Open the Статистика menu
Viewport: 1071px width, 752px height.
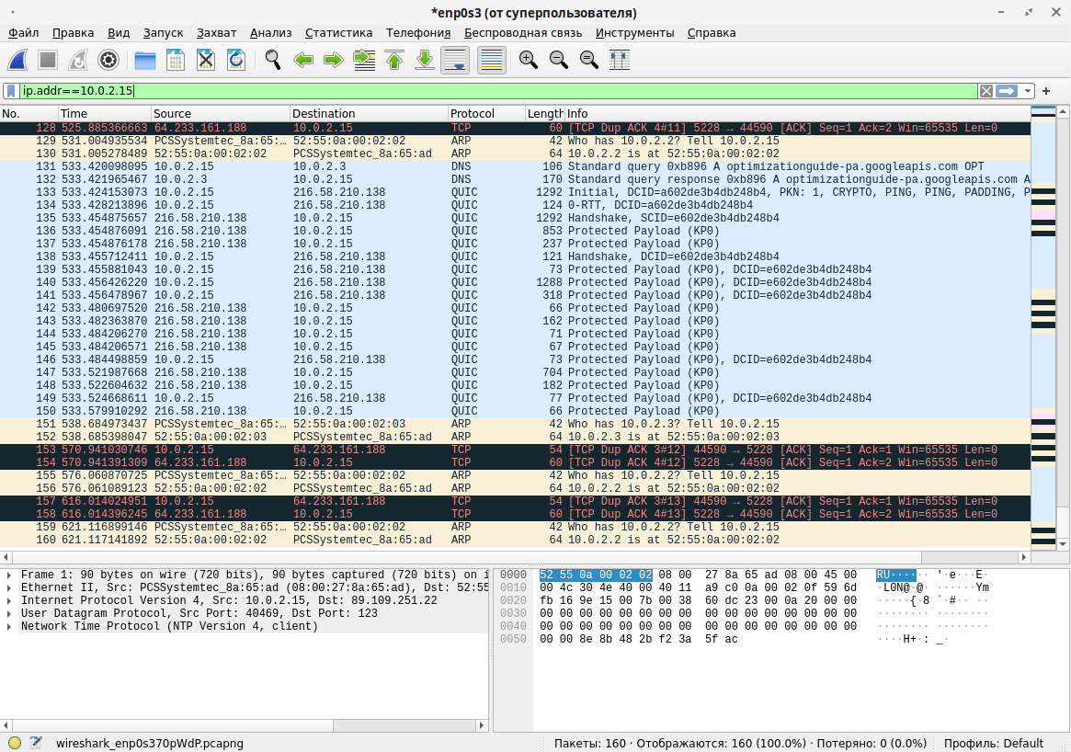[338, 32]
